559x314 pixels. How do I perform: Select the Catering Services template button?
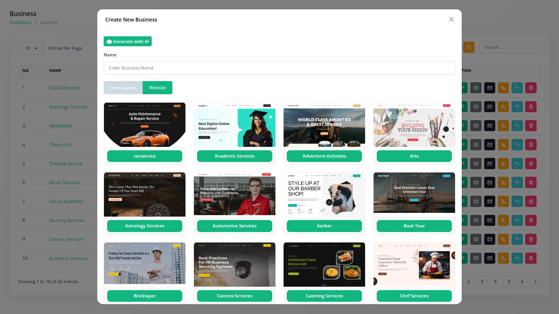tap(324, 296)
